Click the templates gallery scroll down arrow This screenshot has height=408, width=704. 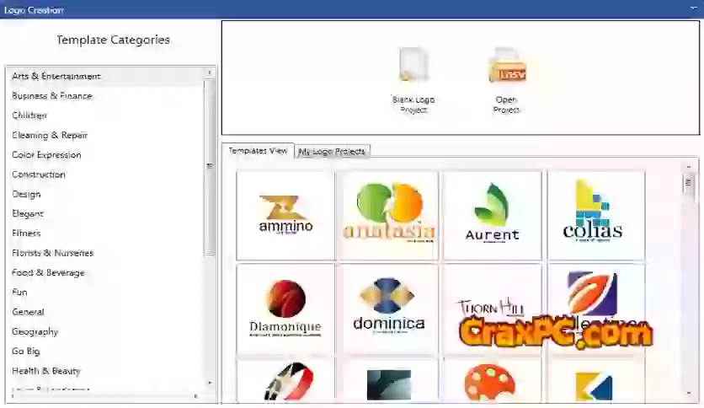[x=688, y=393]
